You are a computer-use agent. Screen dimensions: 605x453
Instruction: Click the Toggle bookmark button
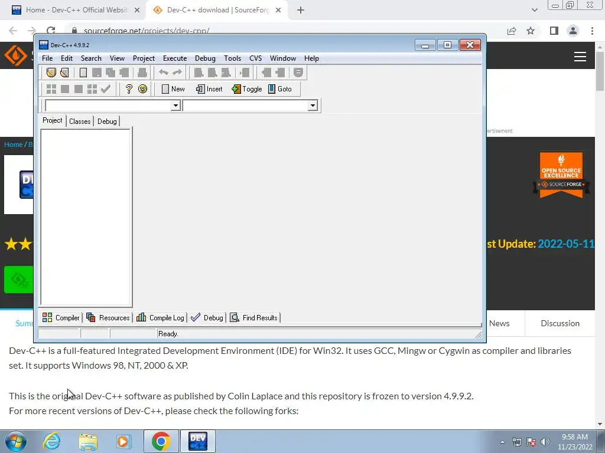pos(247,89)
